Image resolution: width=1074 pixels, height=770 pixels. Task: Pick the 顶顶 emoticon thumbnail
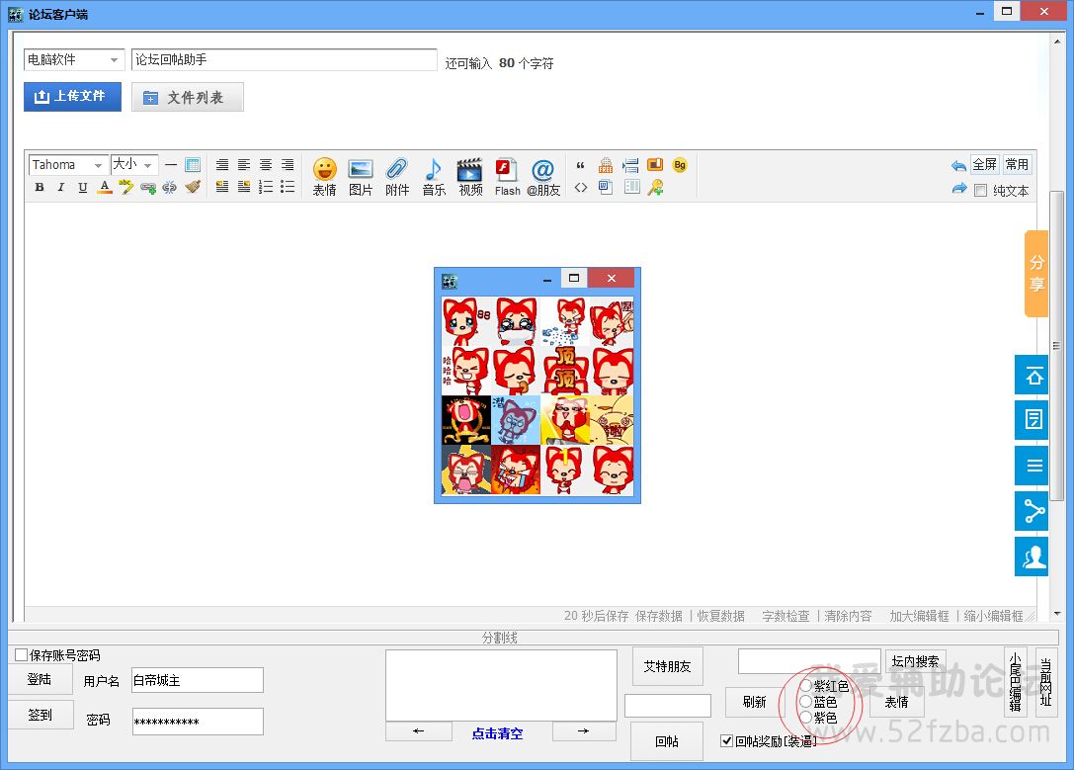point(565,371)
